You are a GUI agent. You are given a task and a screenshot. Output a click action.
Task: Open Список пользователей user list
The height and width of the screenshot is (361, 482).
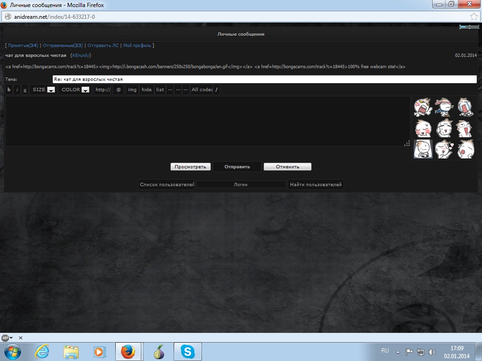pyautogui.click(x=166, y=184)
